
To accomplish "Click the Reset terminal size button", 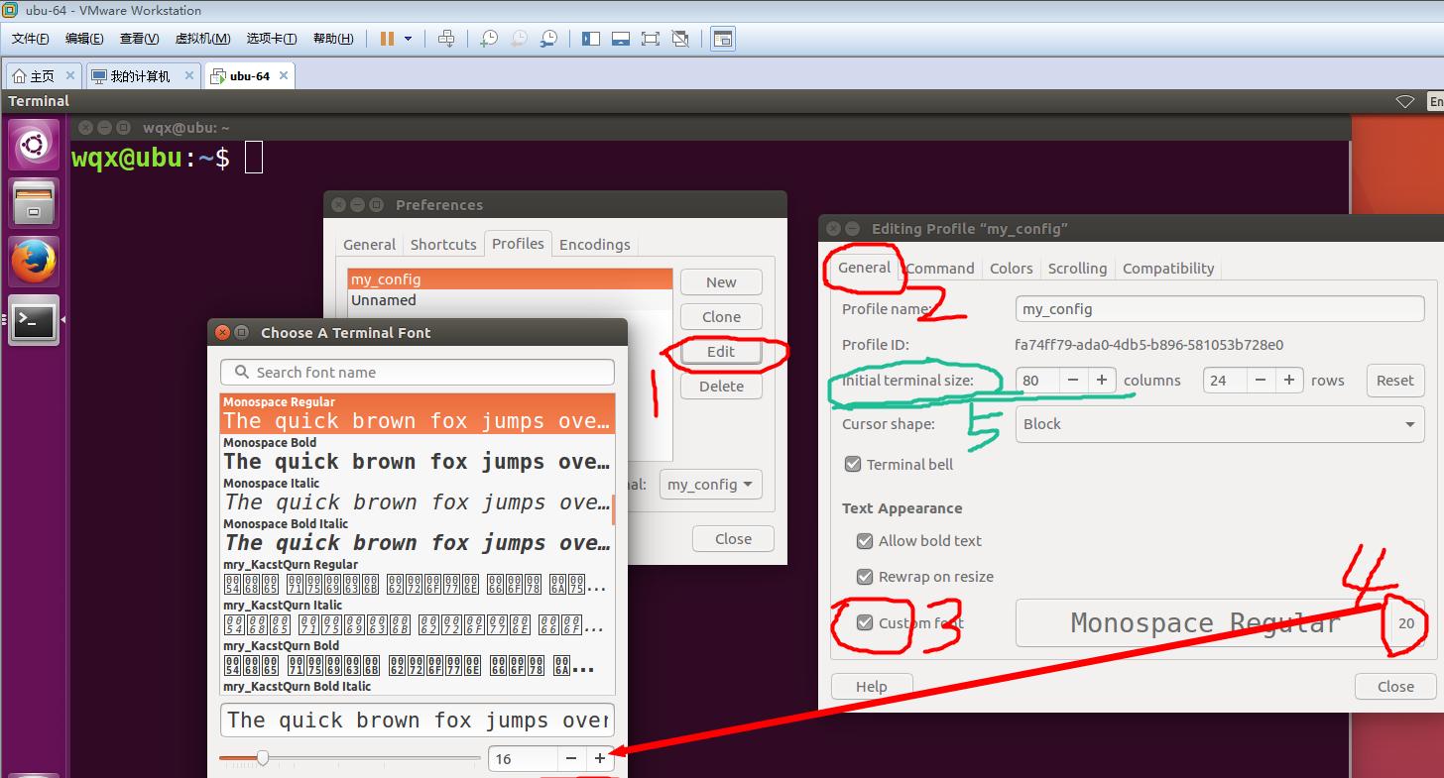I will (1394, 381).
